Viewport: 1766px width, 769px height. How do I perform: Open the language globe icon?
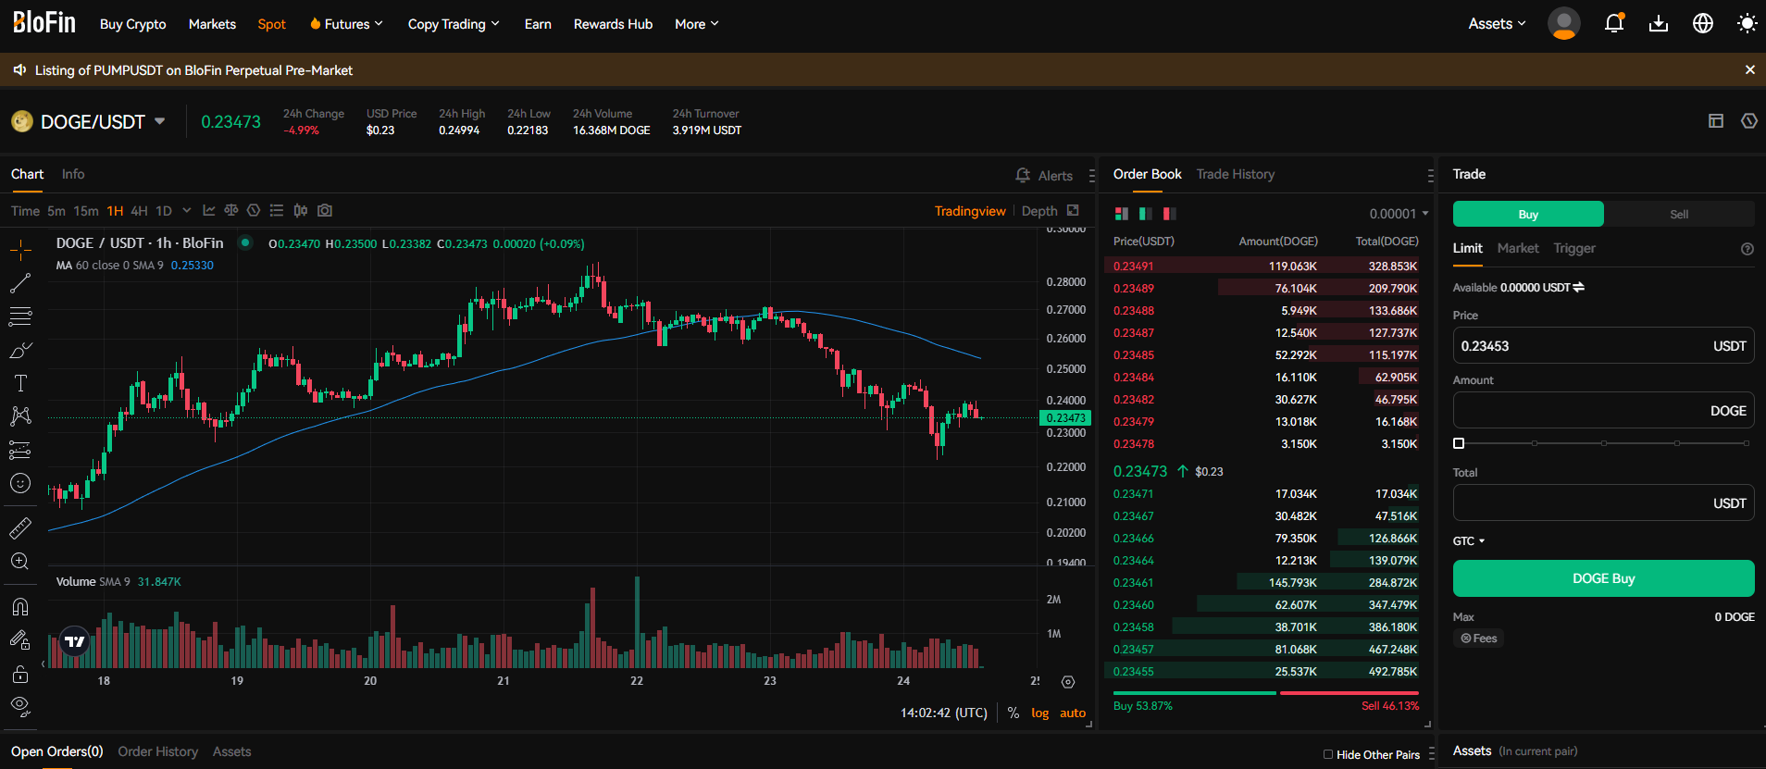coord(1703,23)
